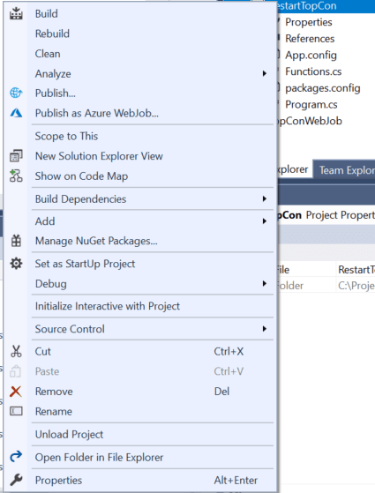This screenshot has height=493, width=375.
Task: Select App.config file in the tree
Action: coord(311,55)
